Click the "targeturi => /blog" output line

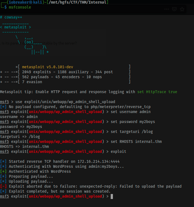click(20, 137)
